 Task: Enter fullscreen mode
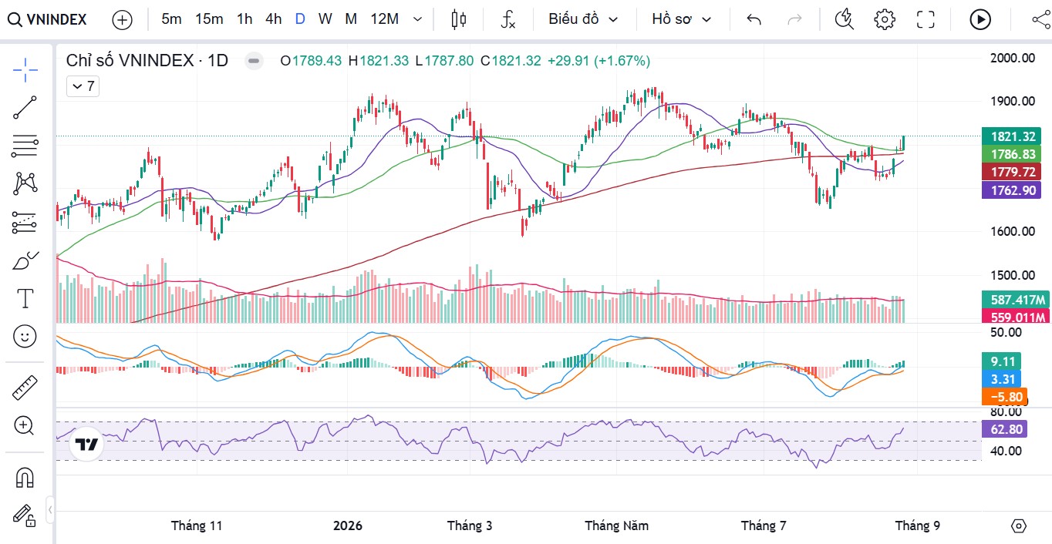(x=926, y=19)
